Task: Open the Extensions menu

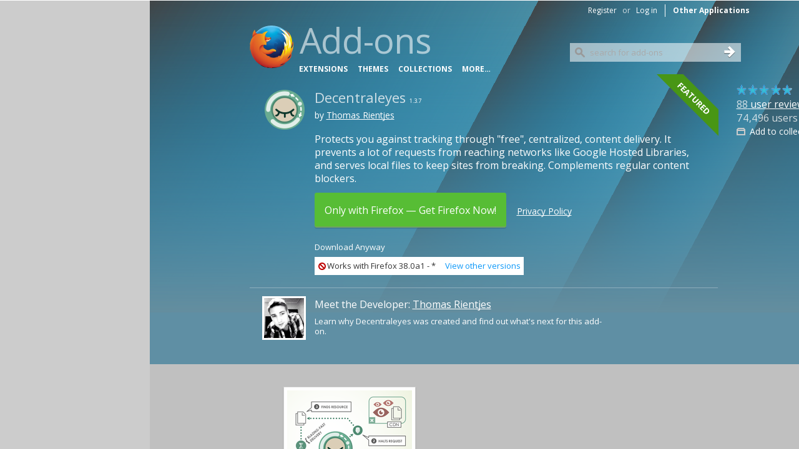Action: click(323, 69)
